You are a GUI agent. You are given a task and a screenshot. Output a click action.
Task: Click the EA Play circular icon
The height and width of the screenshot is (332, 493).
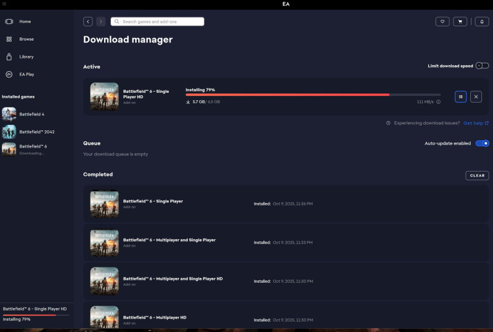point(9,74)
